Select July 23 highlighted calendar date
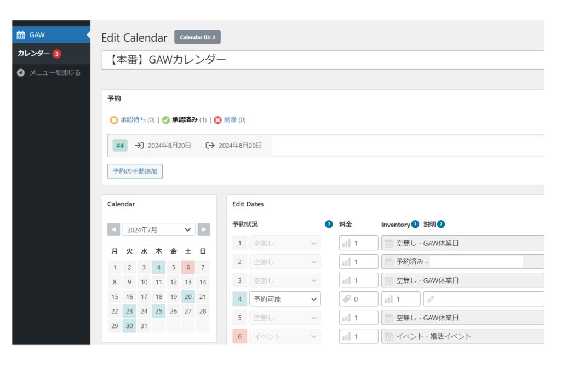 (129, 311)
